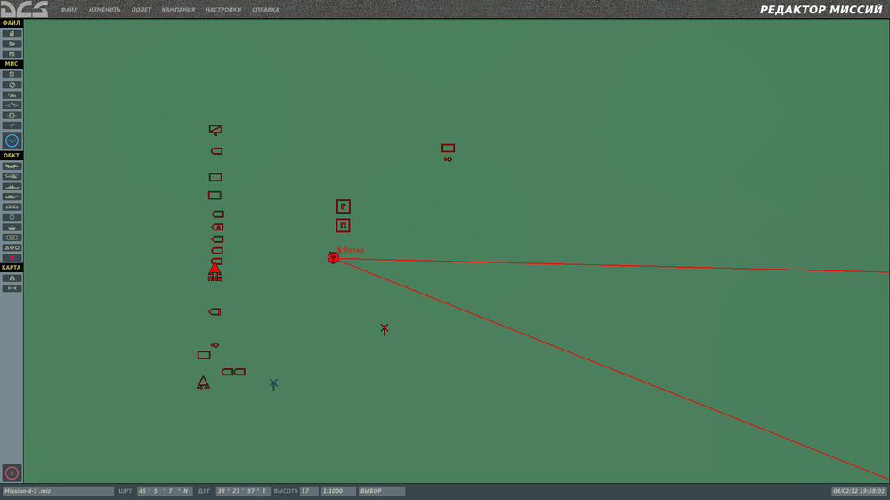The height and width of the screenshot is (500, 890).
Task: Select the outlined red triangle unit at bottom
Action: pos(203,383)
